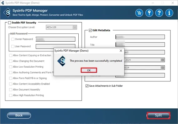The width and height of the screenshot is (178, 124).
Task: Click the Sysinfo logo in the header
Action: (x=7, y=13)
